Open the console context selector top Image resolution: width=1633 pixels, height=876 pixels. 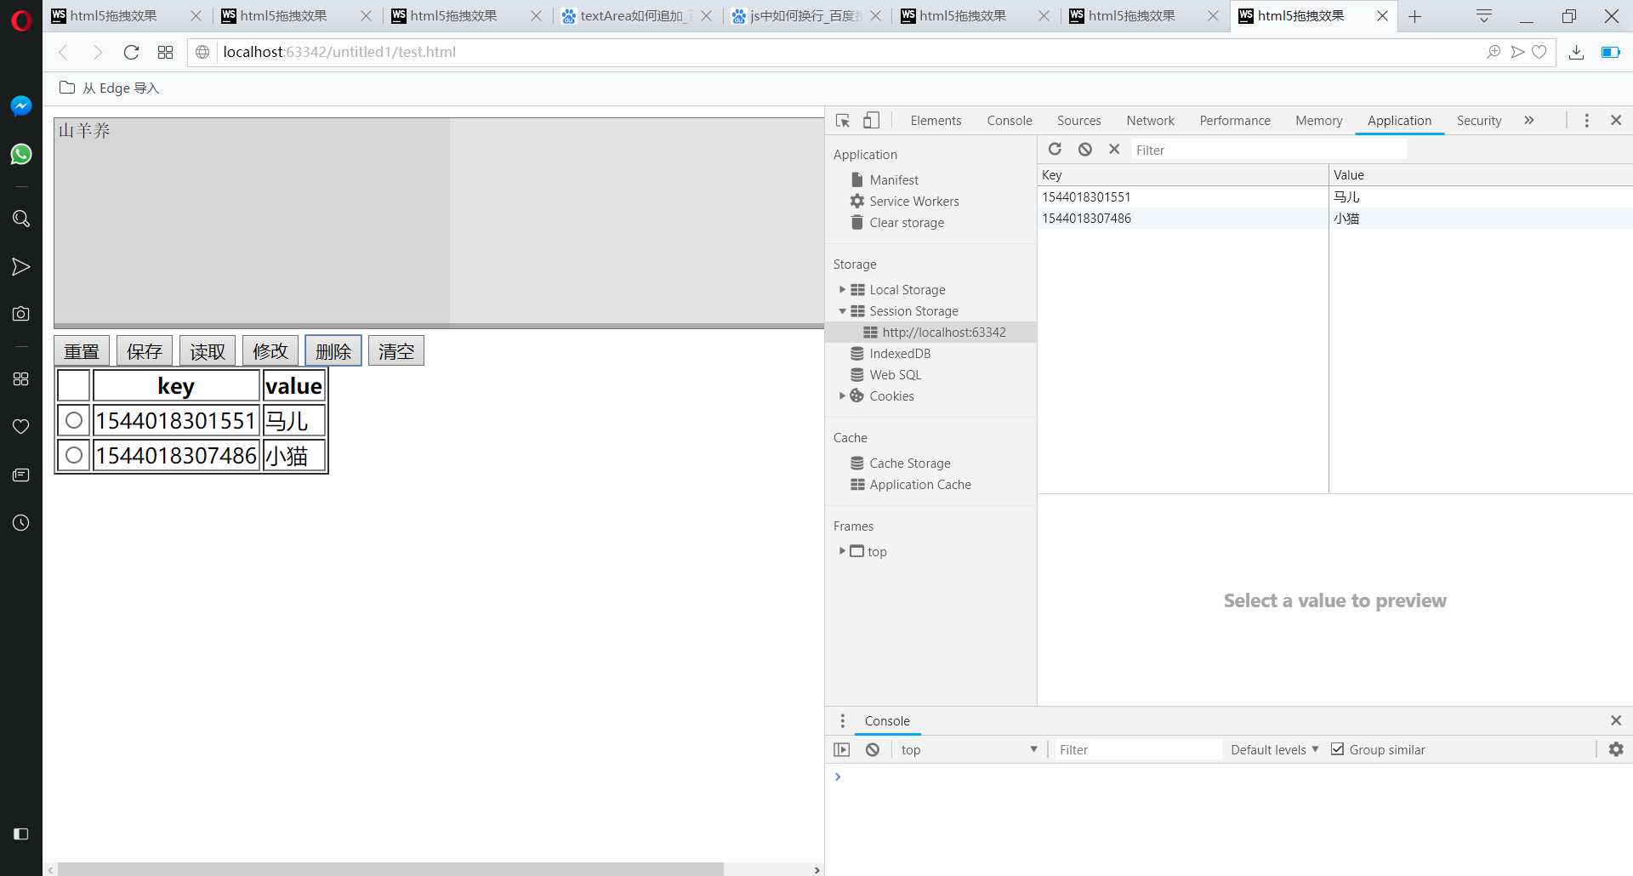click(x=969, y=749)
